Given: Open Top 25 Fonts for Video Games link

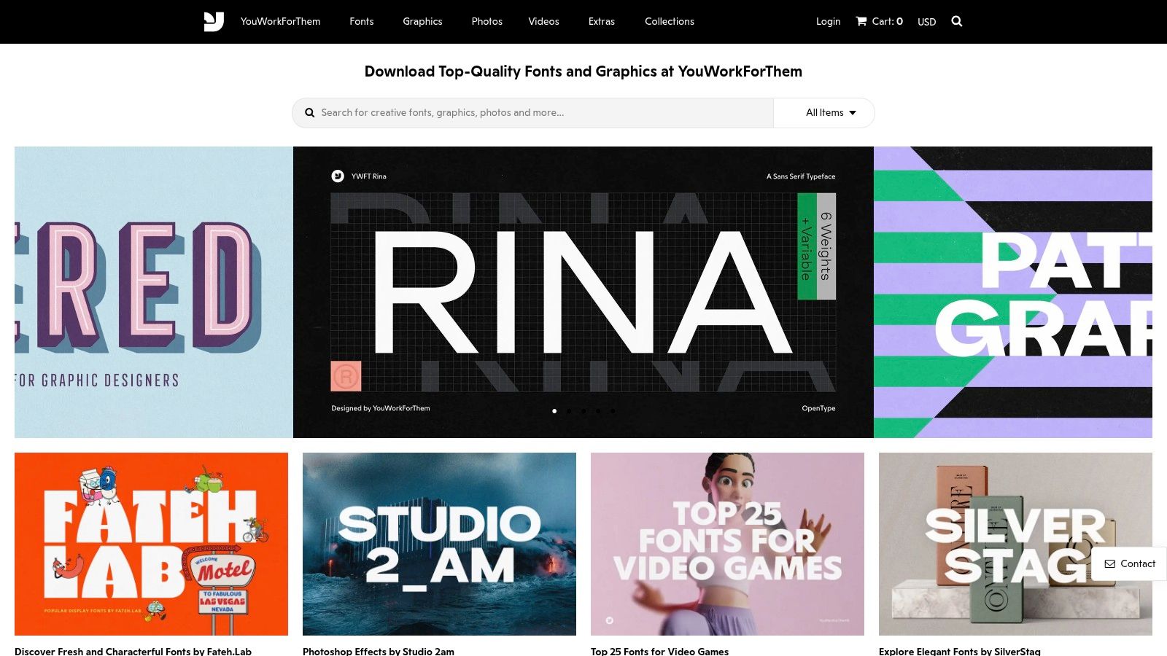Looking at the screenshot, I should [x=659, y=651].
